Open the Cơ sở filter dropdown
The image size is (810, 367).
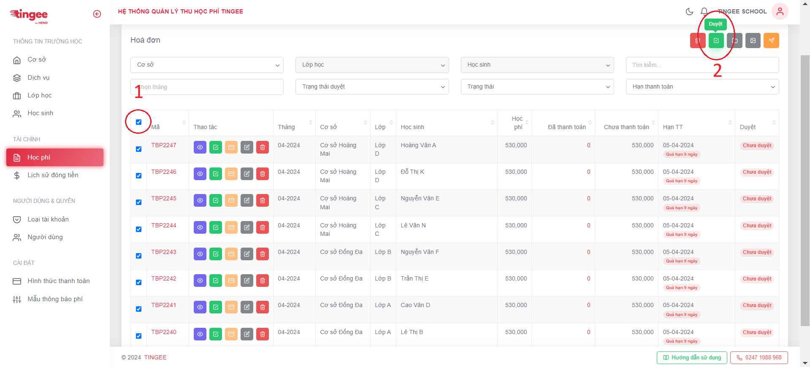[x=207, y=65]
